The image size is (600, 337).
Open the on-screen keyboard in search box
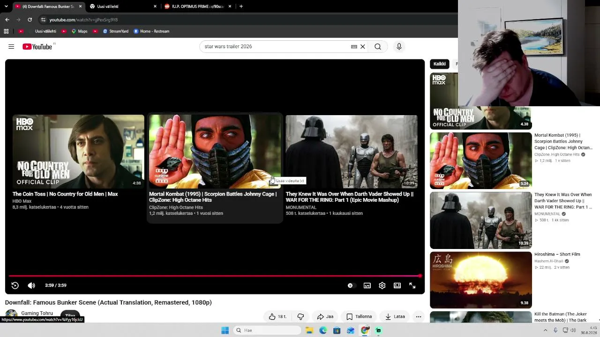click(354, 46)
